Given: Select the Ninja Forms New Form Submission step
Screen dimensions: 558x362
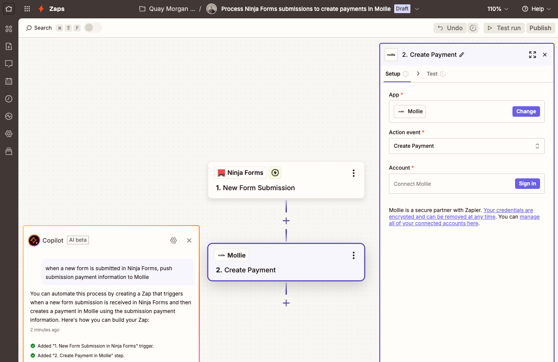Looking at the screenshot, I should tap(286, 180).
